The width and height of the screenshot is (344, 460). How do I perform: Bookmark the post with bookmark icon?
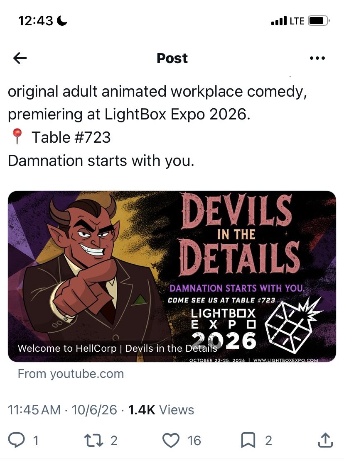point(248,441)
